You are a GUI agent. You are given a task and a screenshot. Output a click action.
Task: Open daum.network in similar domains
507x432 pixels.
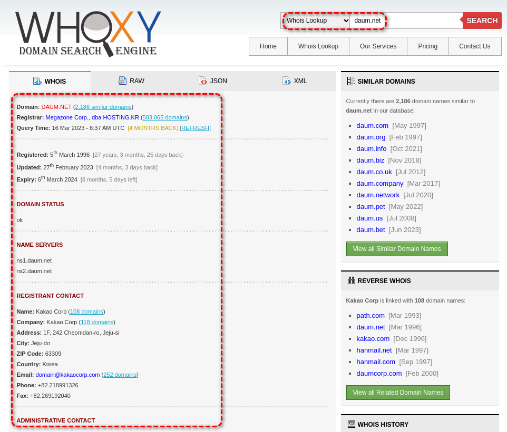pyautogui.click(x=378, y=195)
